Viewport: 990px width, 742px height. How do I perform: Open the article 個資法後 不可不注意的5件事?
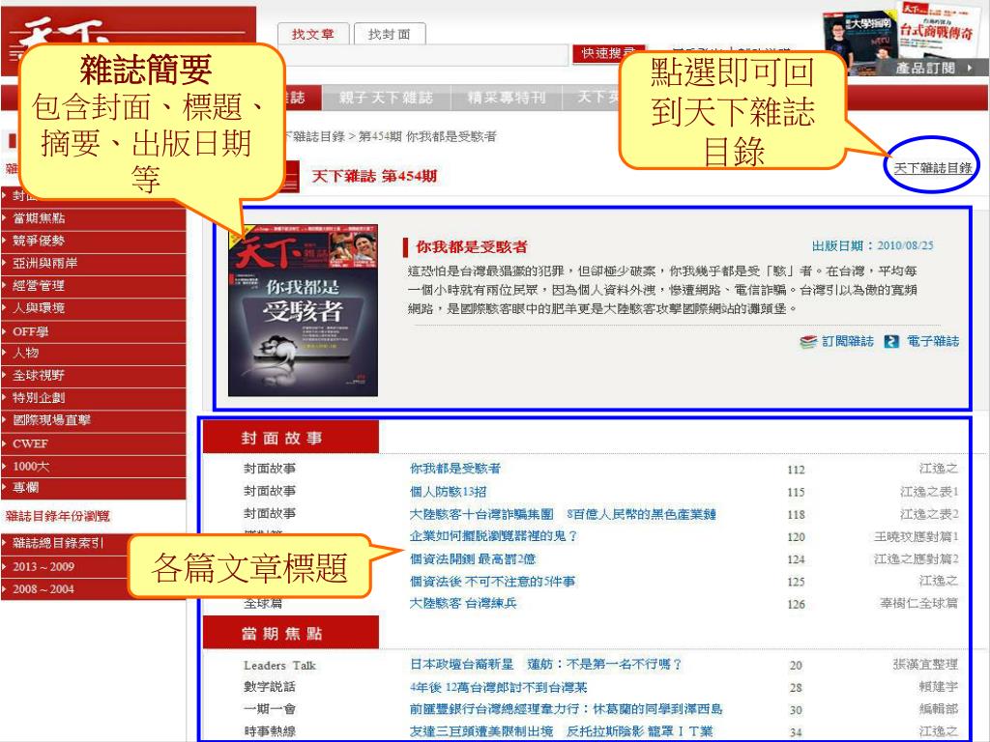click(x=492, y=581)
